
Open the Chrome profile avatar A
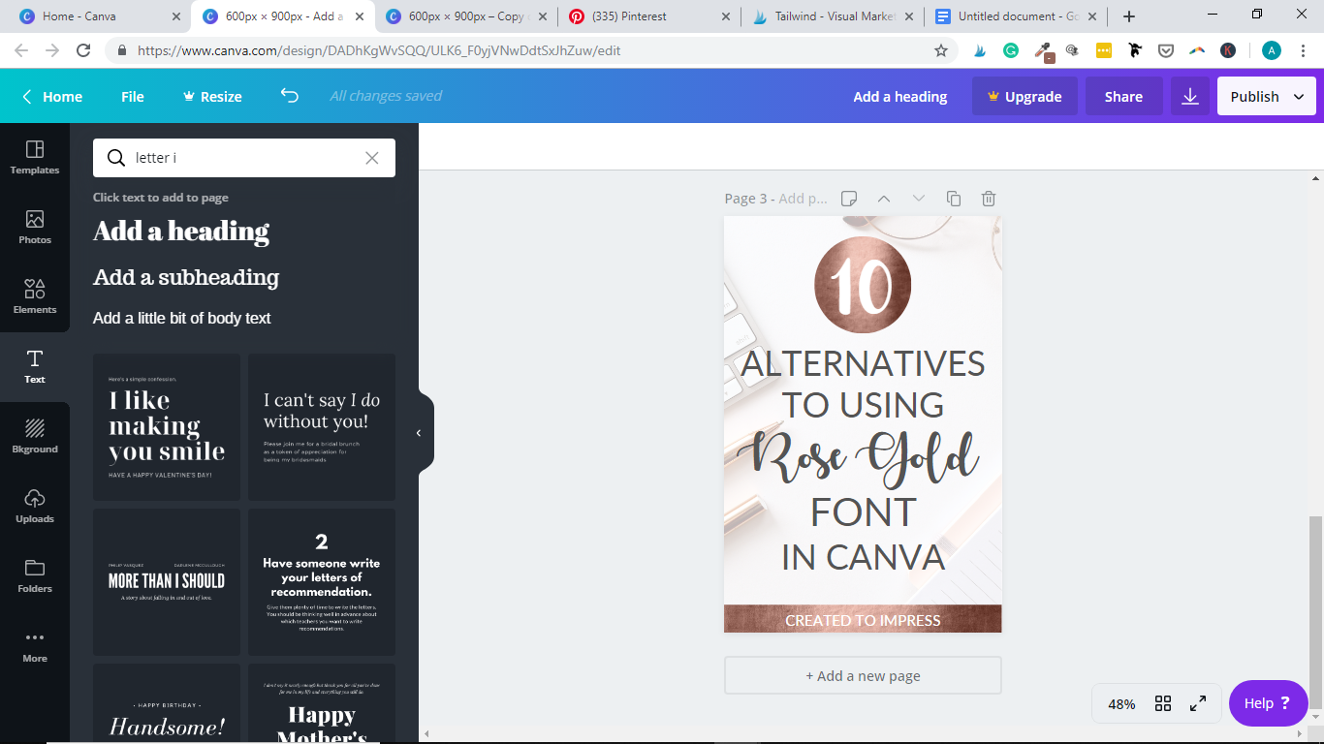coord(1272,51)
